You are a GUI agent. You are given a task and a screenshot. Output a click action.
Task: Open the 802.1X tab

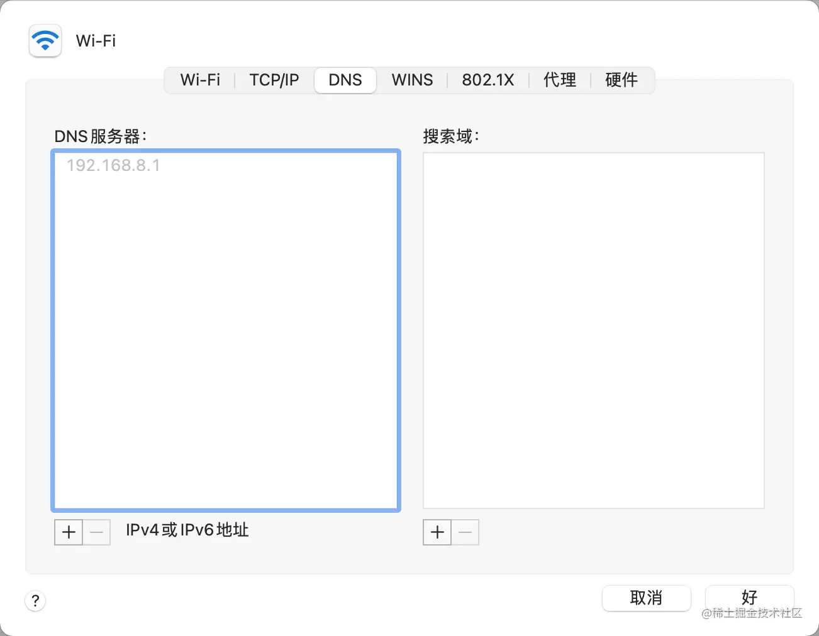488,80
